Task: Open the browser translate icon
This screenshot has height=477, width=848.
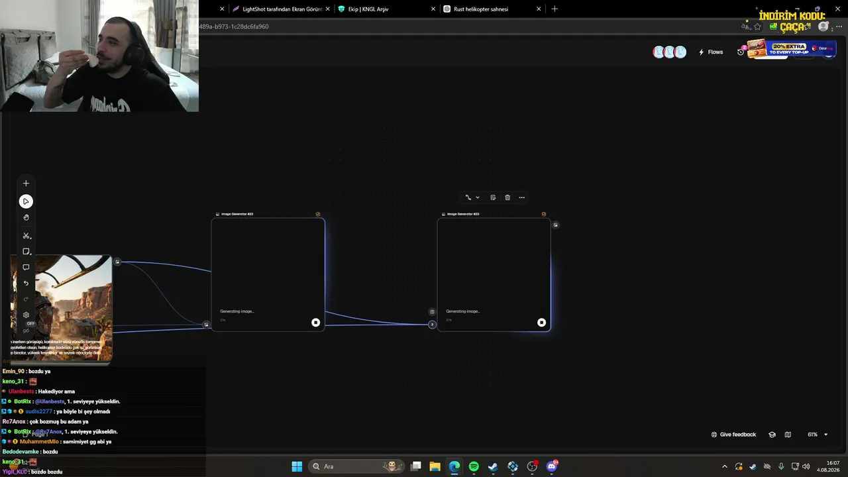Action: [745, 26]
